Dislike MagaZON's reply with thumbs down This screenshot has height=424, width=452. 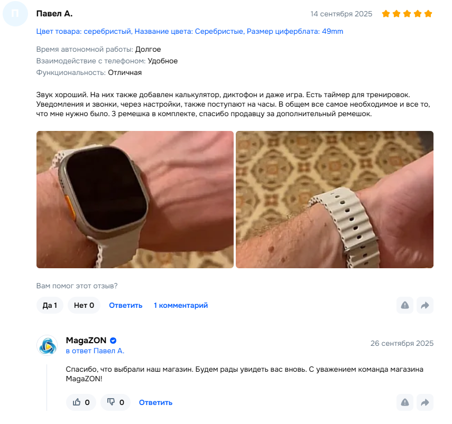coord(115,402)
